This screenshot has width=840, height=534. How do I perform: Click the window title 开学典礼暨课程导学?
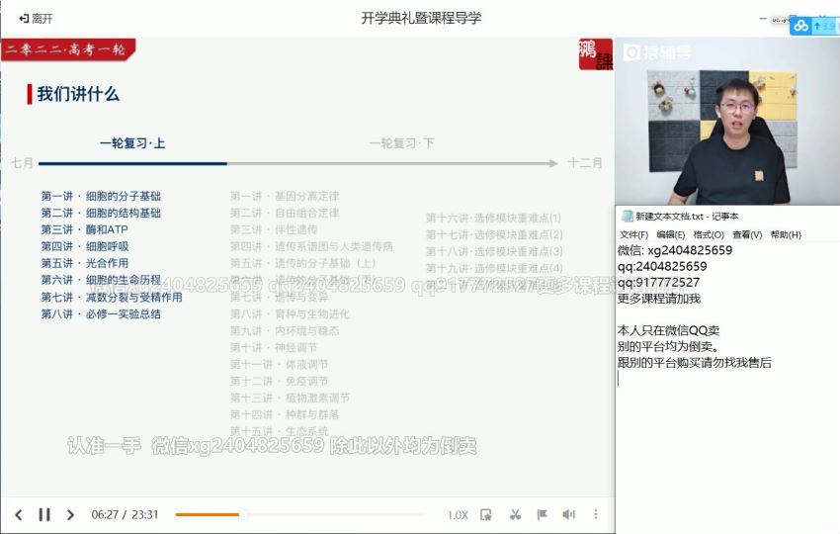pos(421,18)
